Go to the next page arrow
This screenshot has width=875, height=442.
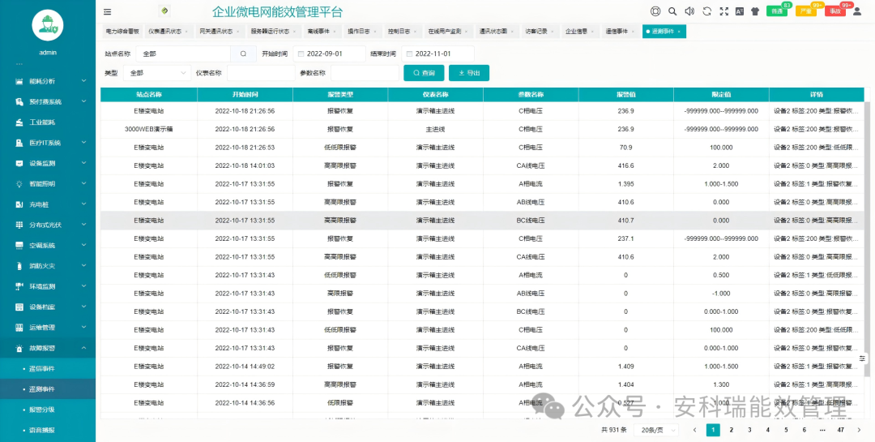857,430
